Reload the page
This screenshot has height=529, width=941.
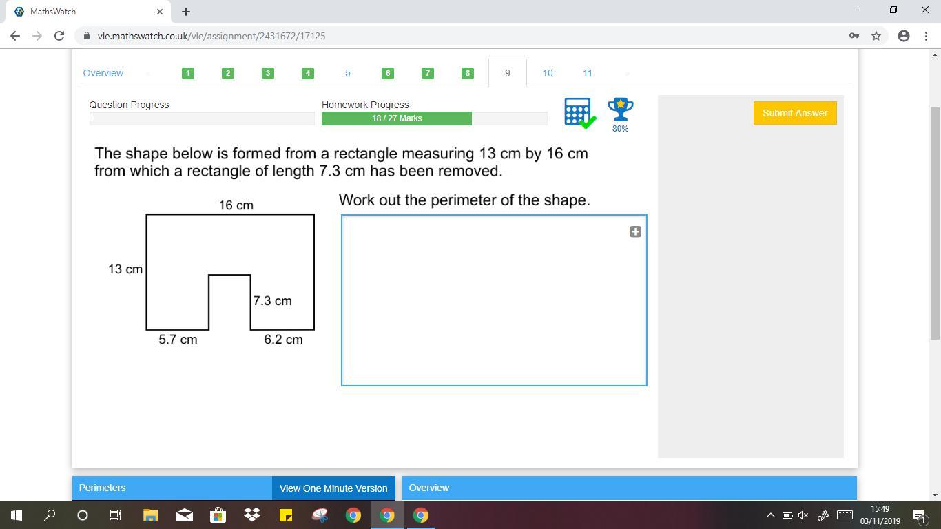tap(59, 36)
